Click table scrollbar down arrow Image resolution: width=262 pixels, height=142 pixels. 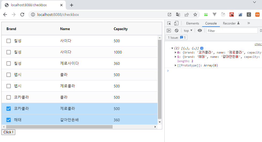pos(160,122)
